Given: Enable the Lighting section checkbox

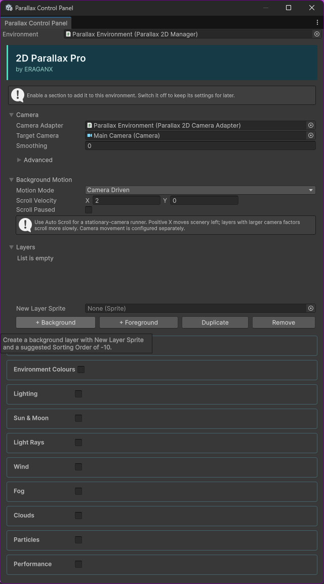Looking at the screenshot, I should pyautogui.click(x=78, y=394).
